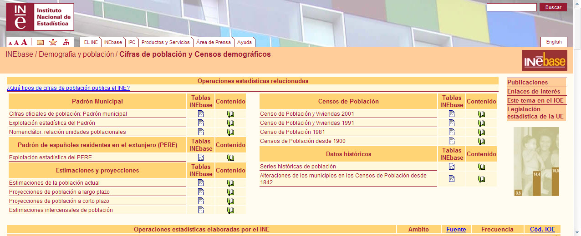Viewport: 581px width, 236px height.
Task: Click into the search text field
Action: [x=512, y=7]
